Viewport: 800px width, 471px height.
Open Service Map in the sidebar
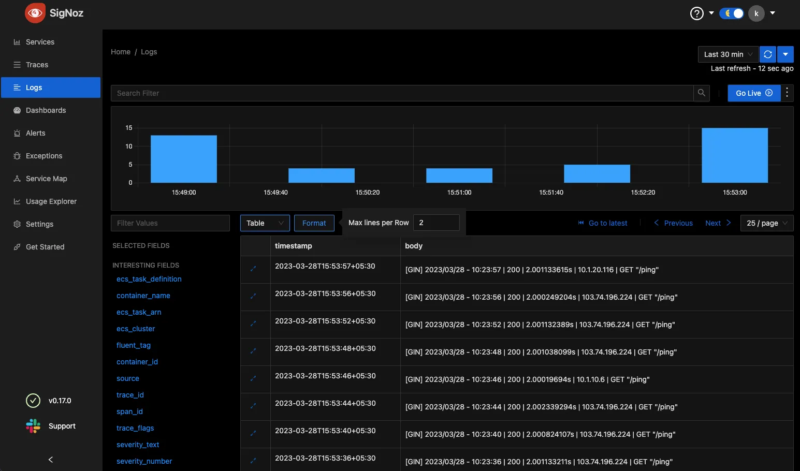51,179
